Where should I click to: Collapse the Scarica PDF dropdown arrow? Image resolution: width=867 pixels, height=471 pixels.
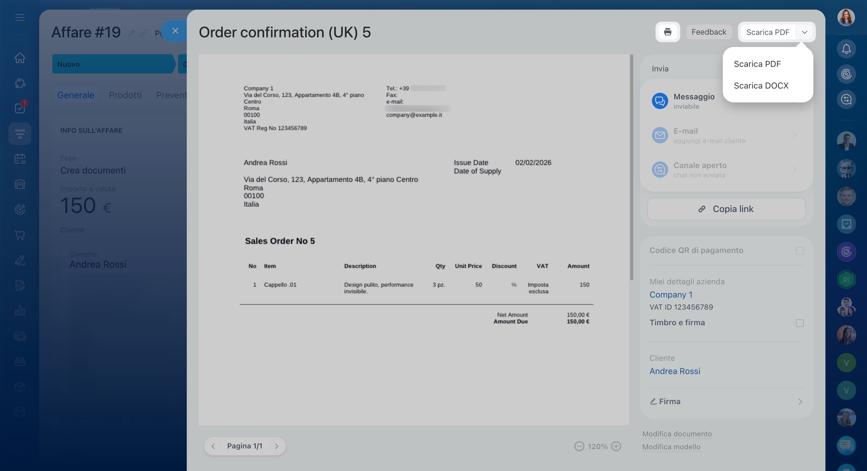pos(804,32)
